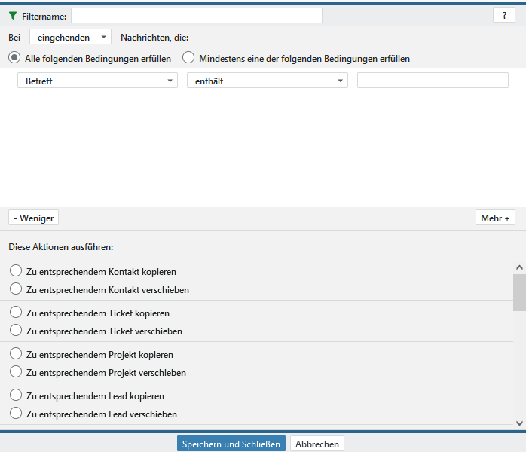Click 'Speichern und Schließen' to save filter
This screenshot has height=452, width=526.
click(231, 444)
